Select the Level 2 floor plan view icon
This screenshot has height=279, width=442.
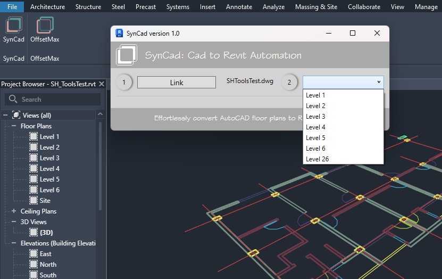tap(34, 147)
